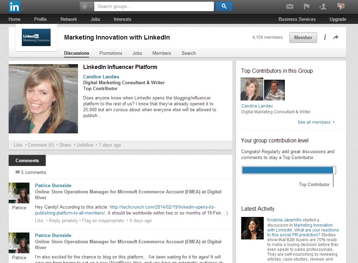Switch to the Promotions tab
The width and height of the screenshot is (358, 263).
111,53
